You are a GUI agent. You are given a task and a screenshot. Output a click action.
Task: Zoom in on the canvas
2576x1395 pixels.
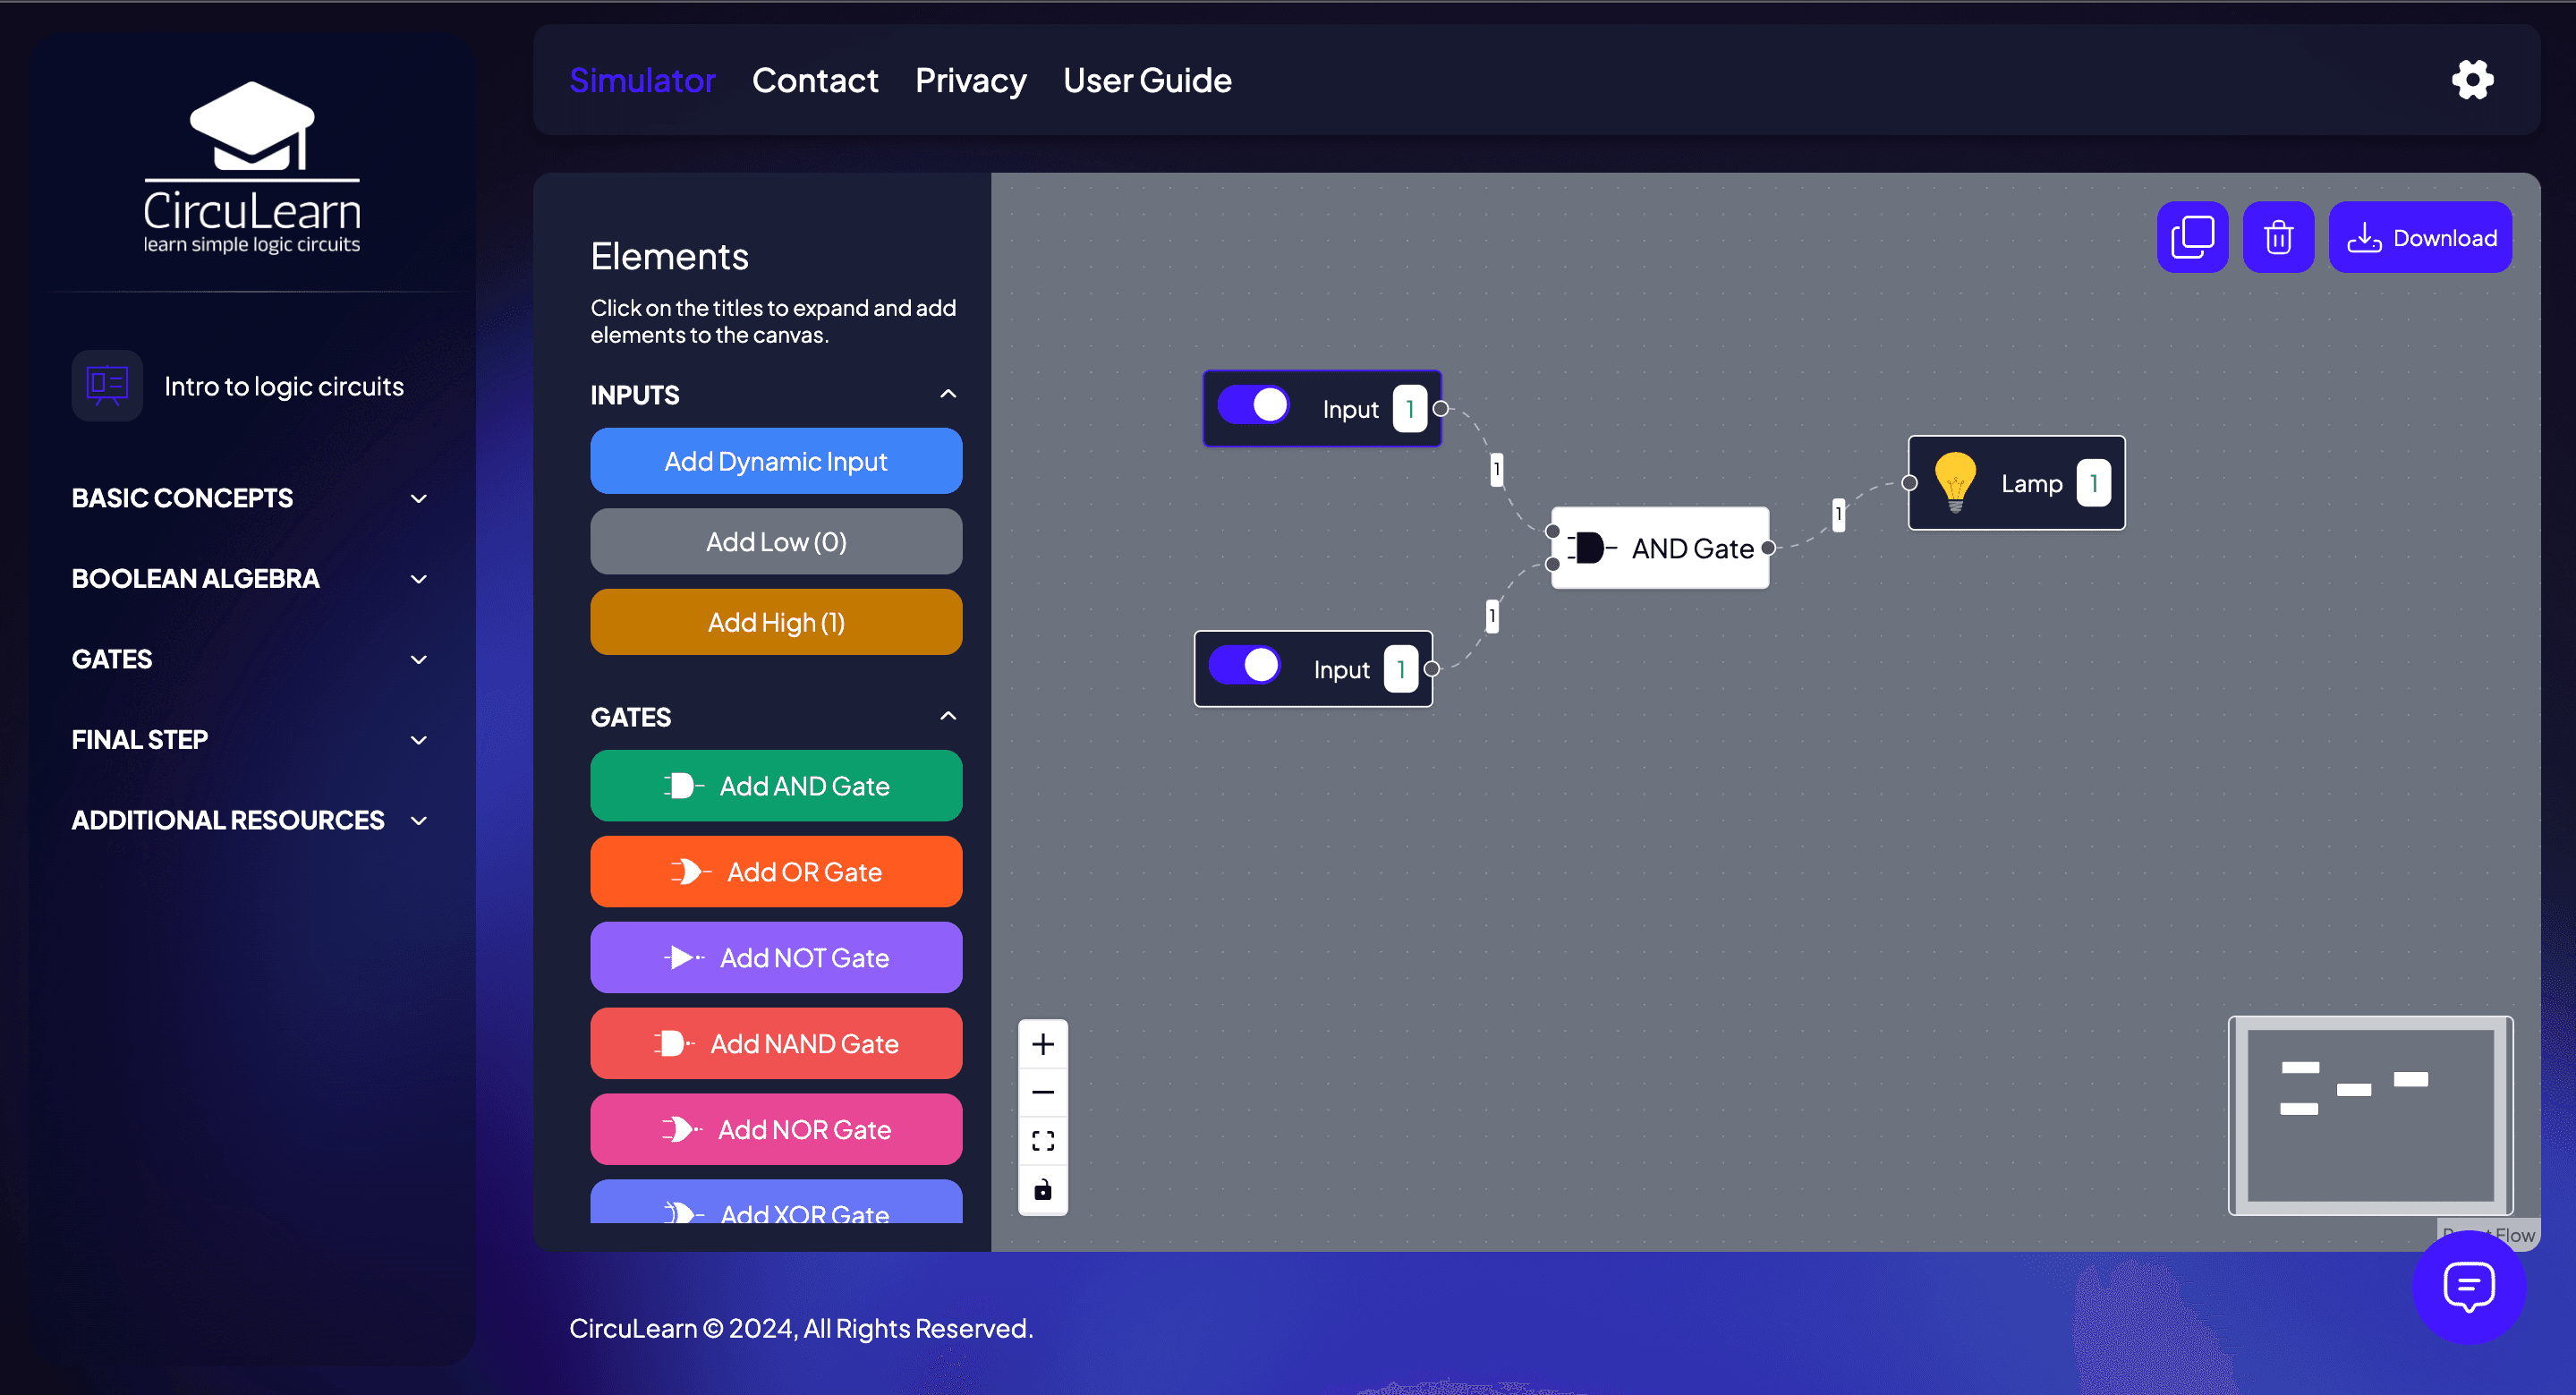click(x=1042, y=1043)
